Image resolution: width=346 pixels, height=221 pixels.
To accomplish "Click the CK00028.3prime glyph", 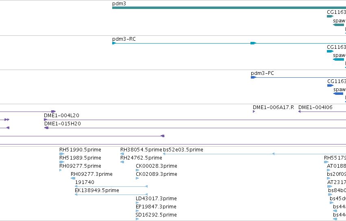I will pyautogui.click(x=137, y=170).
